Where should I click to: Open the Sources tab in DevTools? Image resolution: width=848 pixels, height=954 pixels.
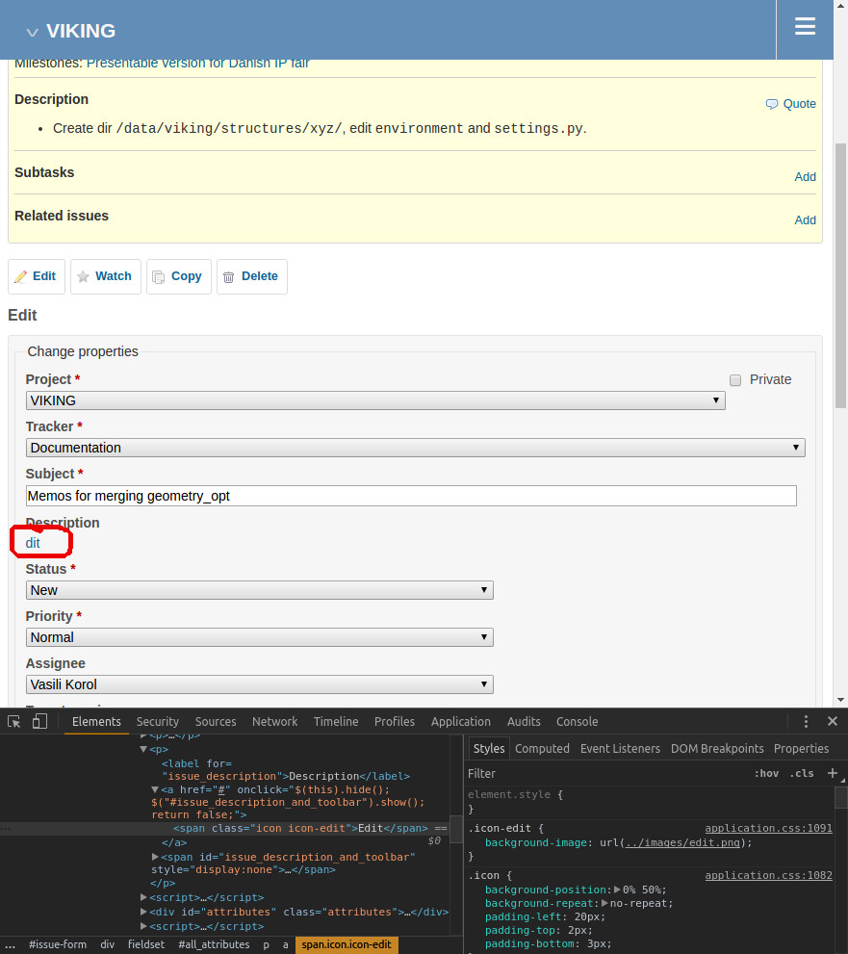pyautogui.click(x=216, y=722)
